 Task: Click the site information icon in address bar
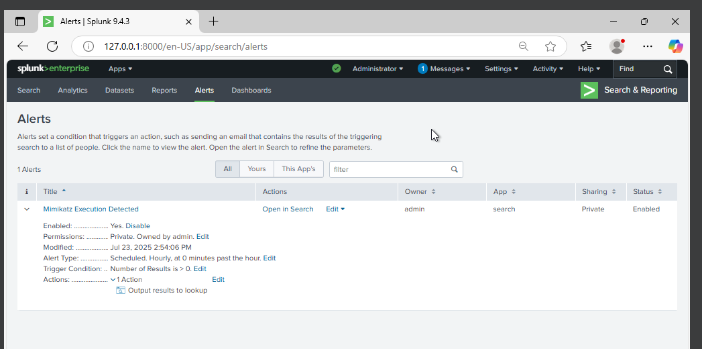click(x=89, y=46)
